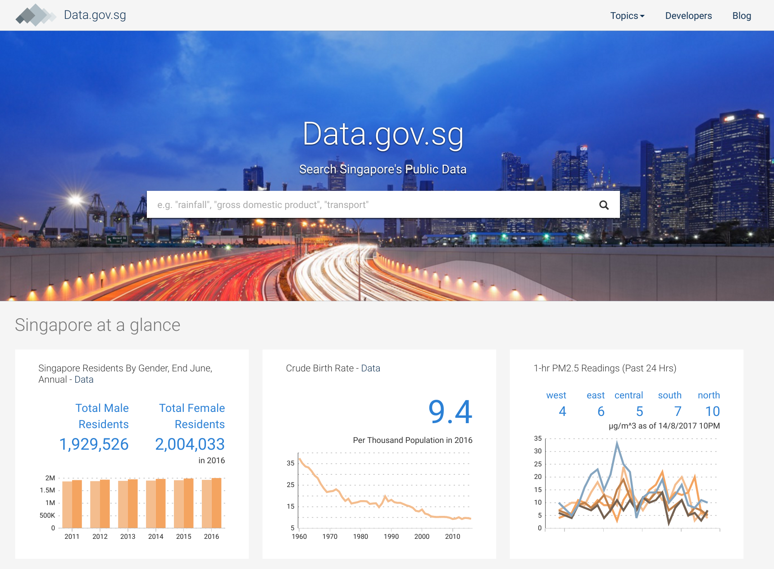Click the large Data.gov.sg hero title

[x=383, y=134]
